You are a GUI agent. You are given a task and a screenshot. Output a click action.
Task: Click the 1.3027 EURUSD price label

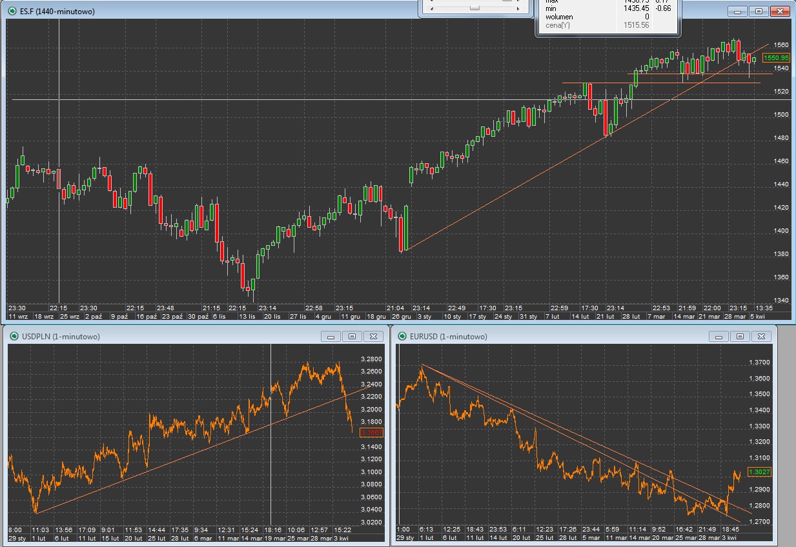[759, 472]
